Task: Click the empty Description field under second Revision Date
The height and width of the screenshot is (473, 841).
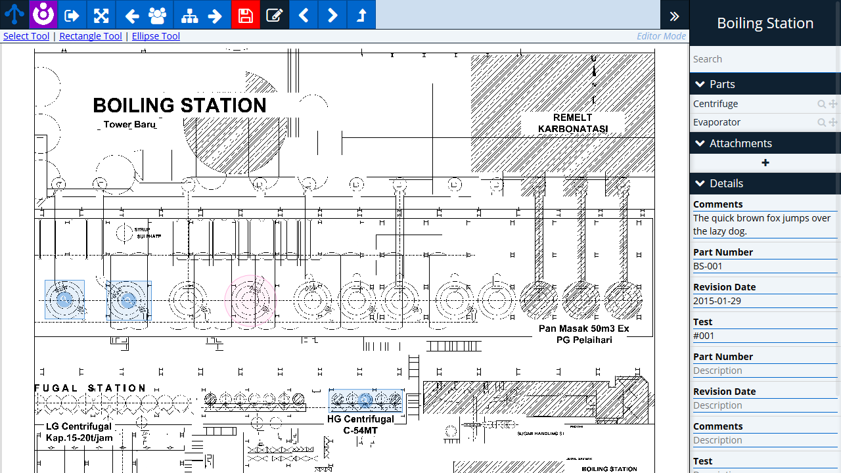Action: (x=765, y=405)
